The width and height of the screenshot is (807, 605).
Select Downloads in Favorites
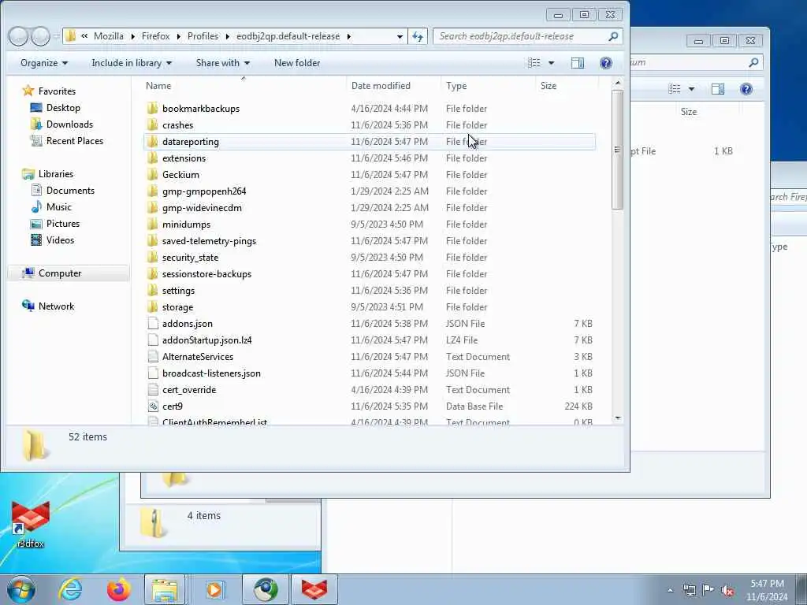(x=69, y=124)
